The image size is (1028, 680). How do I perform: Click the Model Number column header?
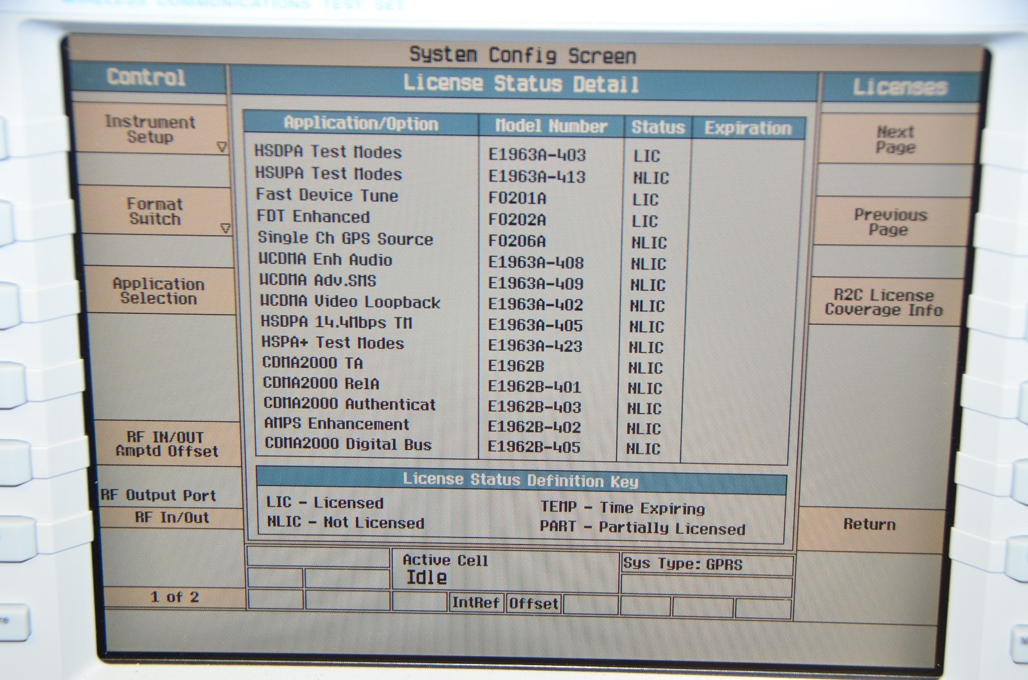551,126
